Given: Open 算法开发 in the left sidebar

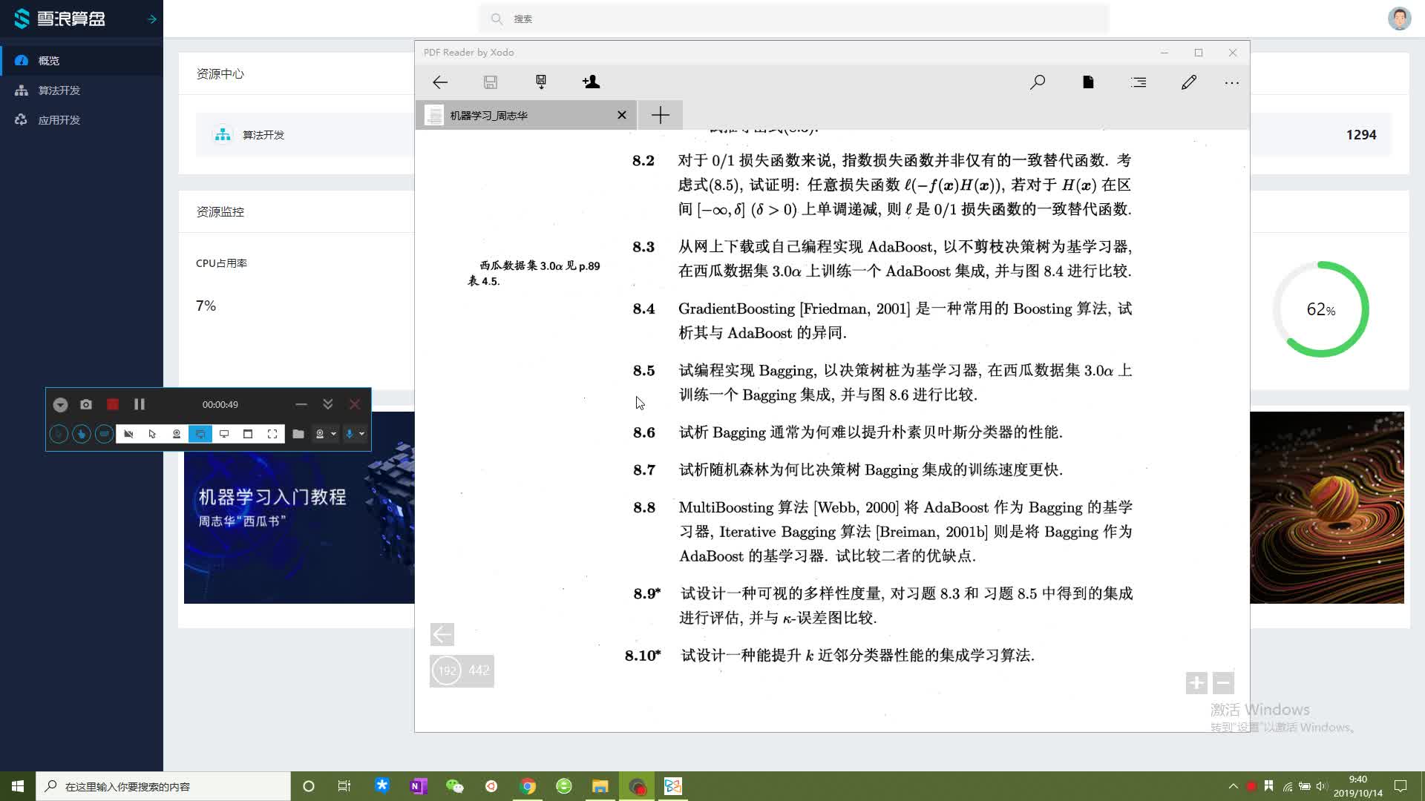Looking at the screenshot, I should [x=59, y=90].
